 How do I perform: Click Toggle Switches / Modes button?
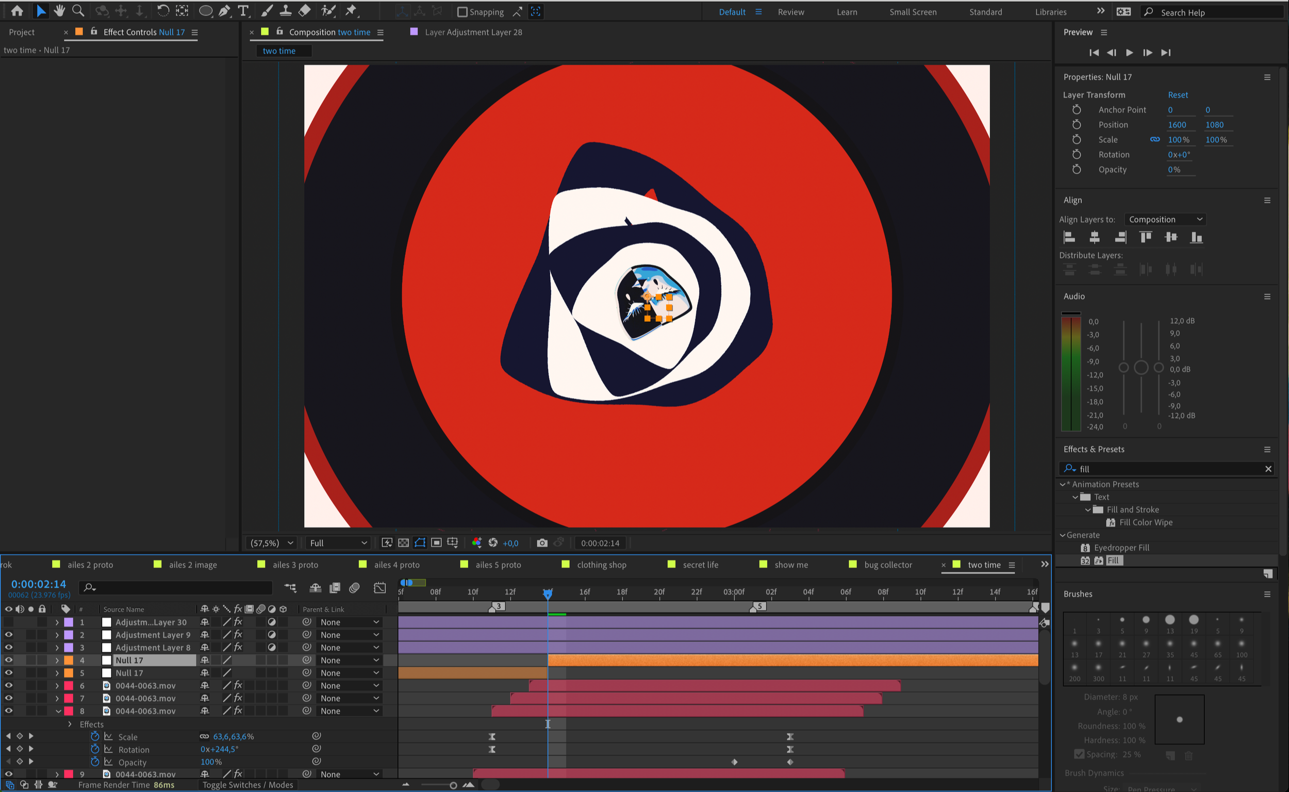point(247,785)
